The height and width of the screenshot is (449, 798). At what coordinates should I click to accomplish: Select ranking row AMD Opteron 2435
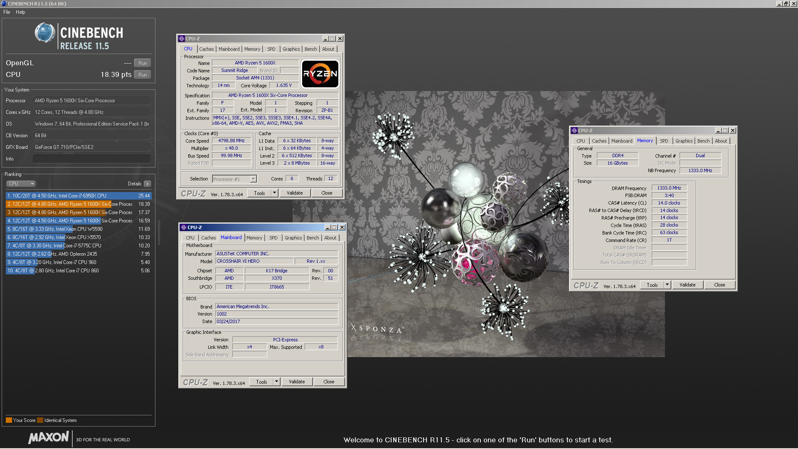(x=79, y=254)
